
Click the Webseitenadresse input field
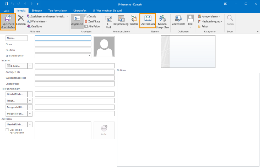pyautogui.click(x=75, y=78)
